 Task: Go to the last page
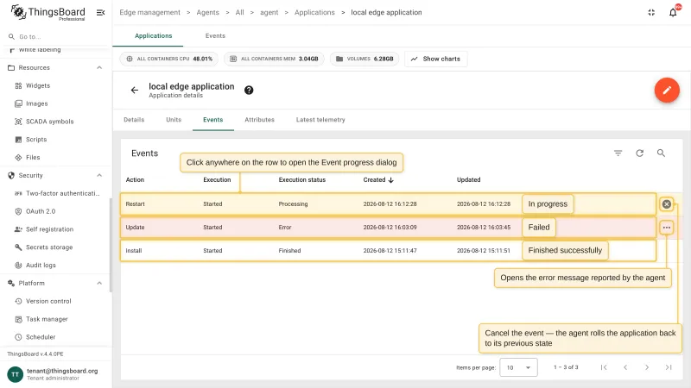tap(669, 367)
